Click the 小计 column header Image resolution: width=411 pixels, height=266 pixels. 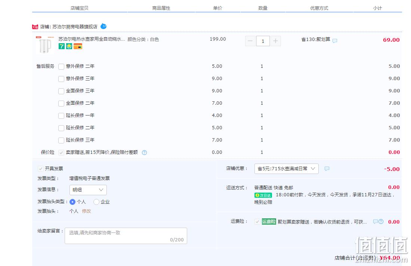pos(377,8)
